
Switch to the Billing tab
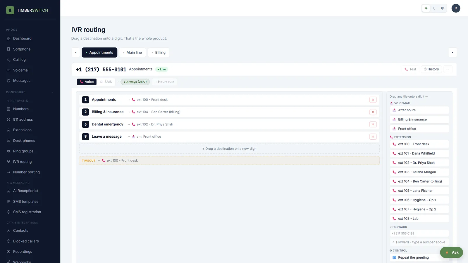coord(159,53)
